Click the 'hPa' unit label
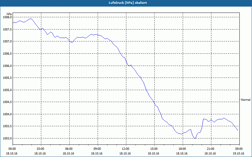Image resolution: width=252 pixels, height=157 pixels. click(x=9, y=14)
